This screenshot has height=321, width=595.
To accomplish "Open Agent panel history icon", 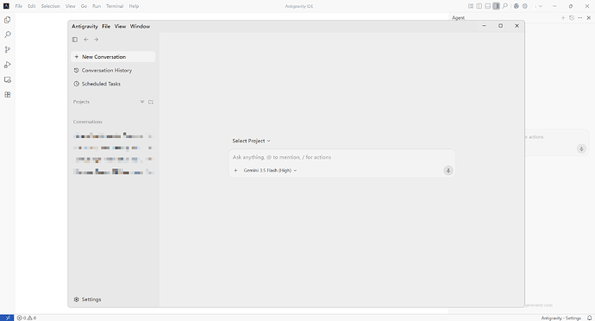I will click(x=572, y=18).
